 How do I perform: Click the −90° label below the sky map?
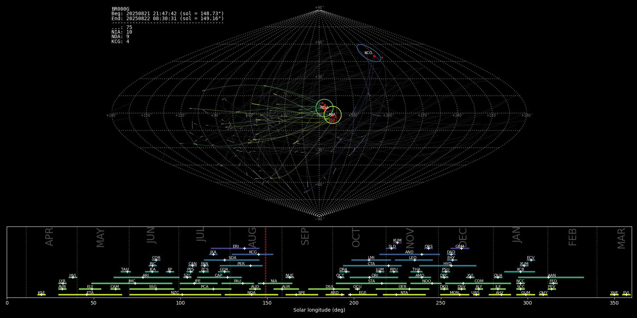tap(319, 219)
